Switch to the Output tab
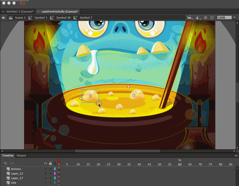 pos(21,155)
